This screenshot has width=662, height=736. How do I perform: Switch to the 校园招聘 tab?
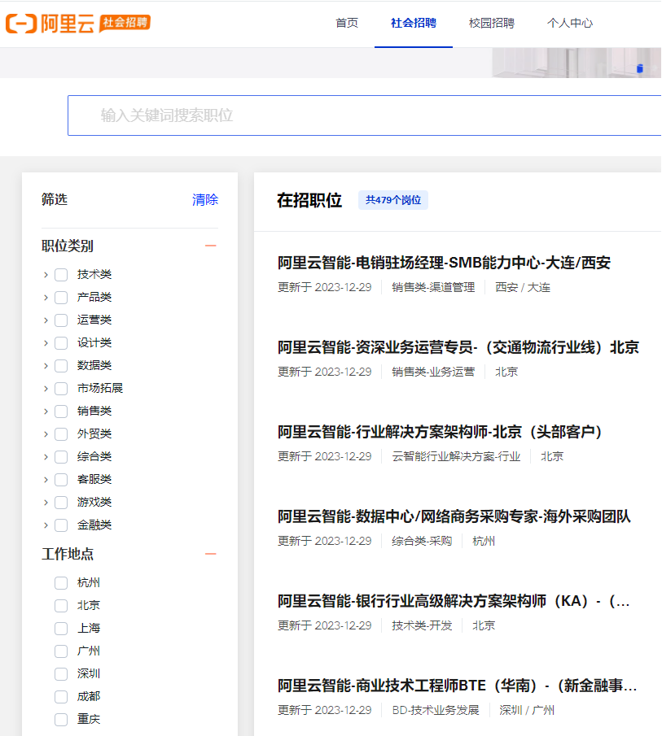tap(492, 23)
